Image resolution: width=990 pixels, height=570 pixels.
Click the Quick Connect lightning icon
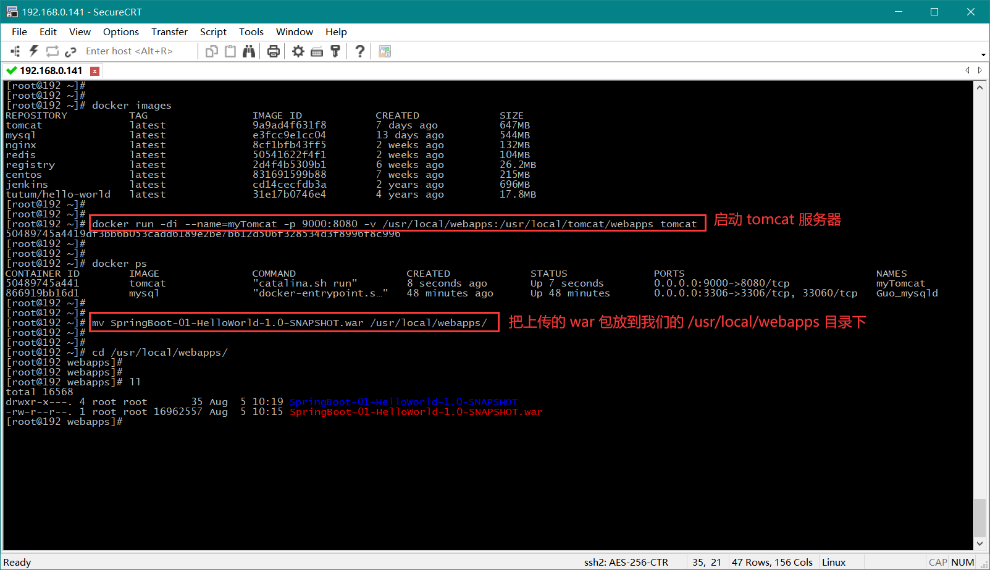(34, 51)
